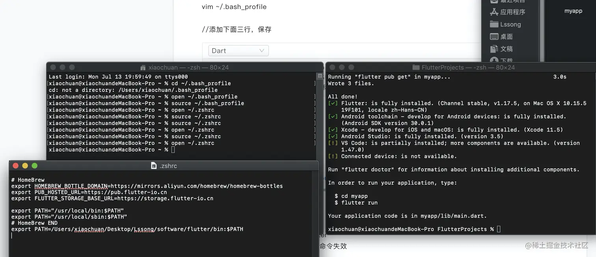596x257 pixels.
Task: Click the export PATH "/usr/local/sbin:$PATH" line
Action: pyautogui.click(x=69, y=217)
